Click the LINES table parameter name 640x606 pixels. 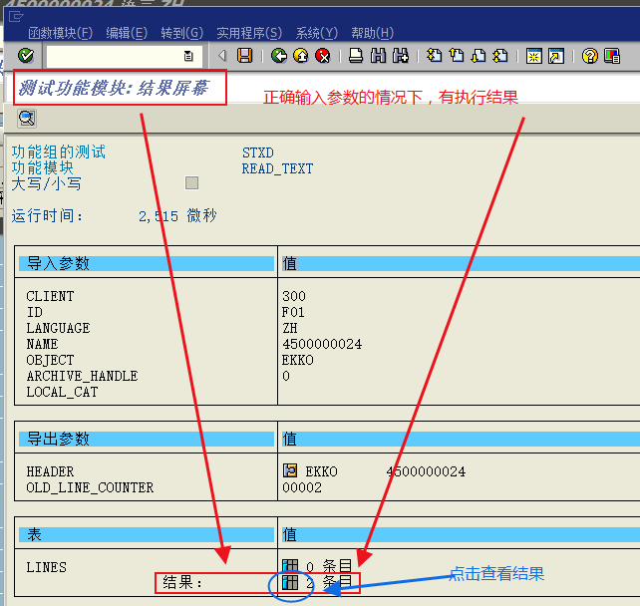point(46,567)
